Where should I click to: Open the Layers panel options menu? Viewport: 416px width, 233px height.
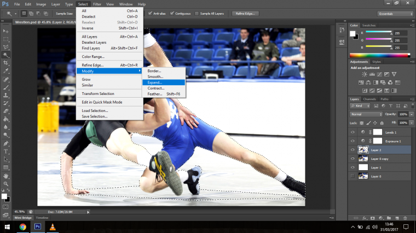(412, 99)
